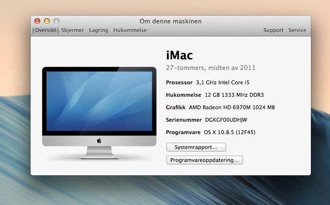Click the serial number DGKGF00UDHJW
The width and height of the screenshot is (330, 205).
coord(226,120)
